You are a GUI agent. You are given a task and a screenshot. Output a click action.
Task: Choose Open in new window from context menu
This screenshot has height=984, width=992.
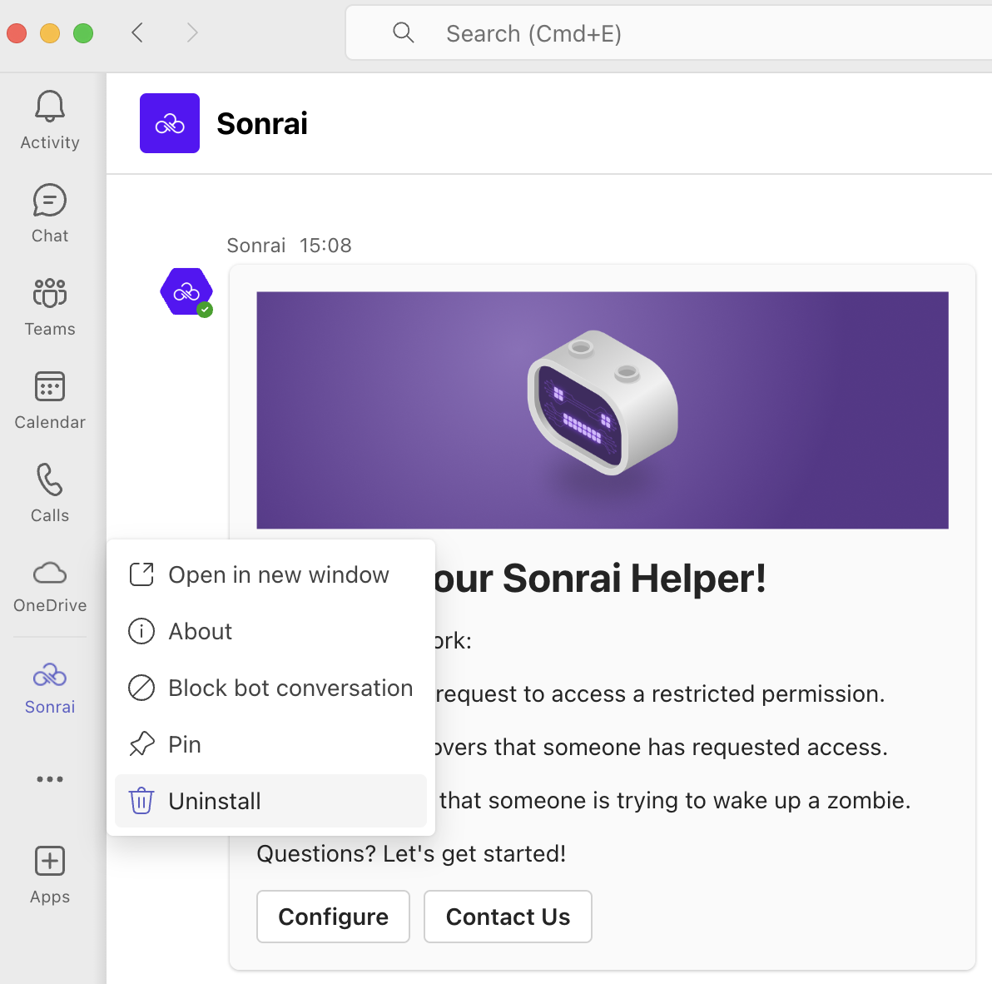(270, 574)
